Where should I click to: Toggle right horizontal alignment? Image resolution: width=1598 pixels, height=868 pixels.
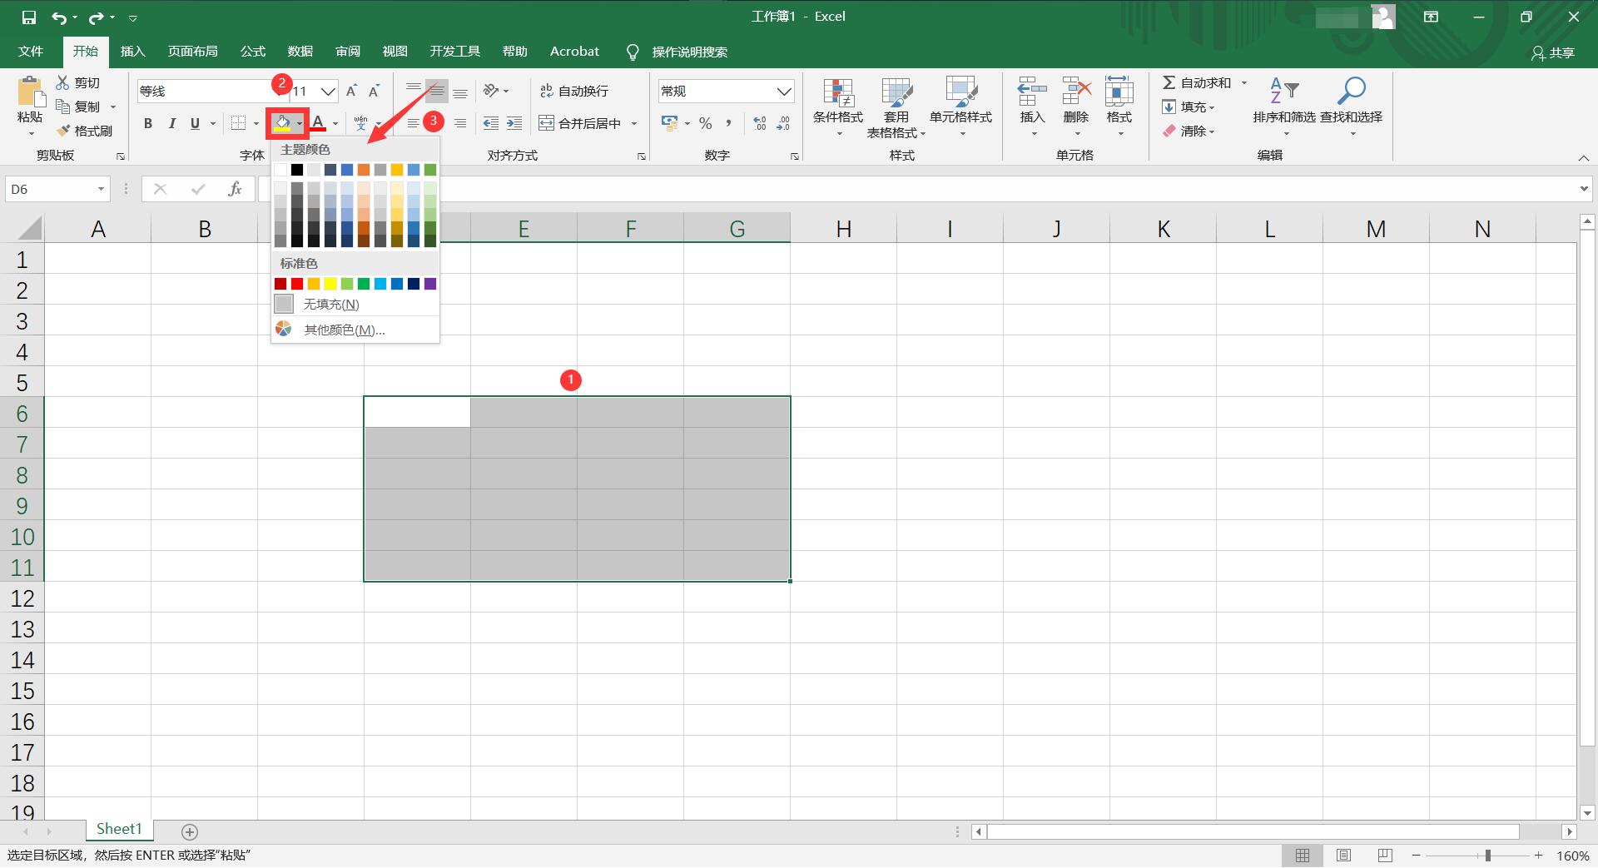(460, 123)
